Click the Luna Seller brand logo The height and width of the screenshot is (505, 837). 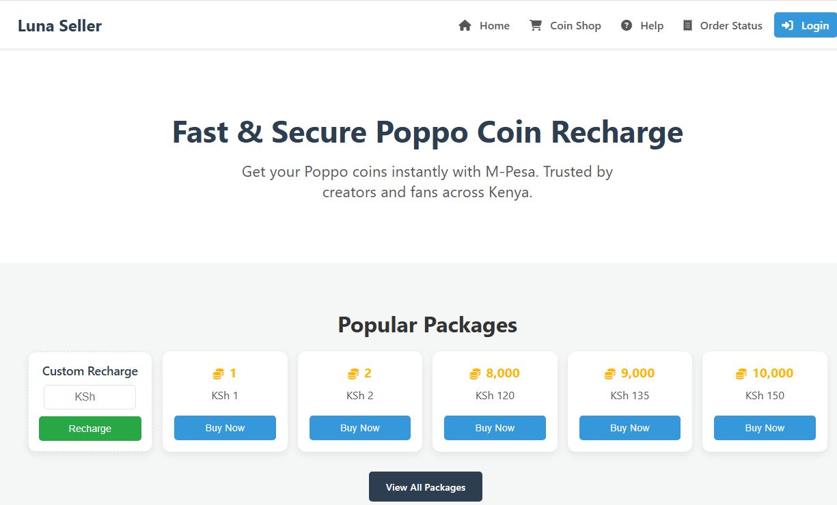[59, 26]
